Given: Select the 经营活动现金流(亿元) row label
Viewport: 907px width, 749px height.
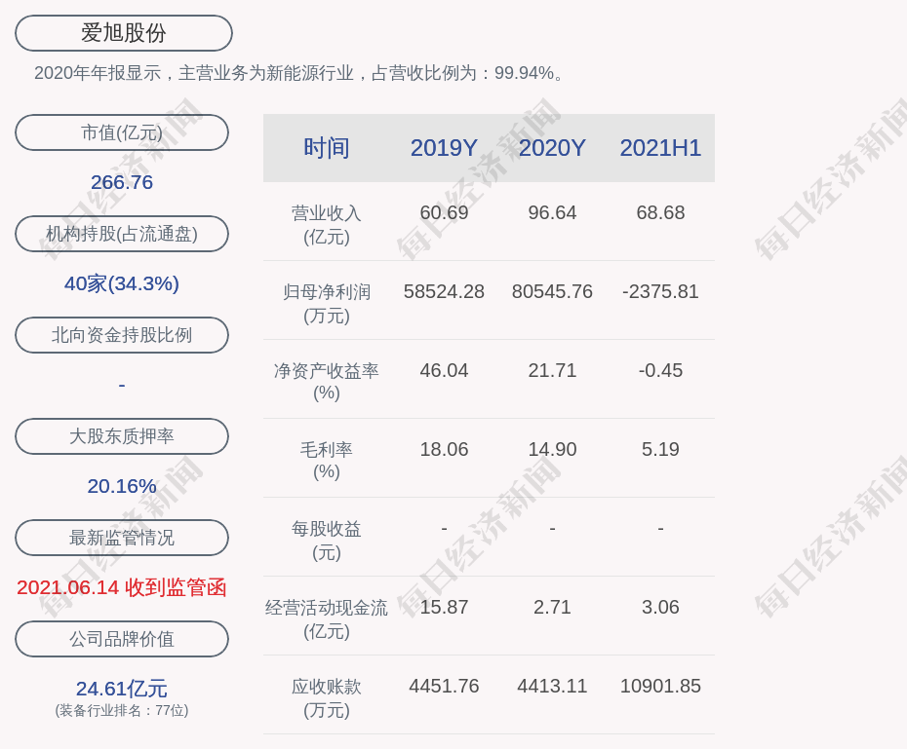Looking at the screenshot, I should (327, 619).
